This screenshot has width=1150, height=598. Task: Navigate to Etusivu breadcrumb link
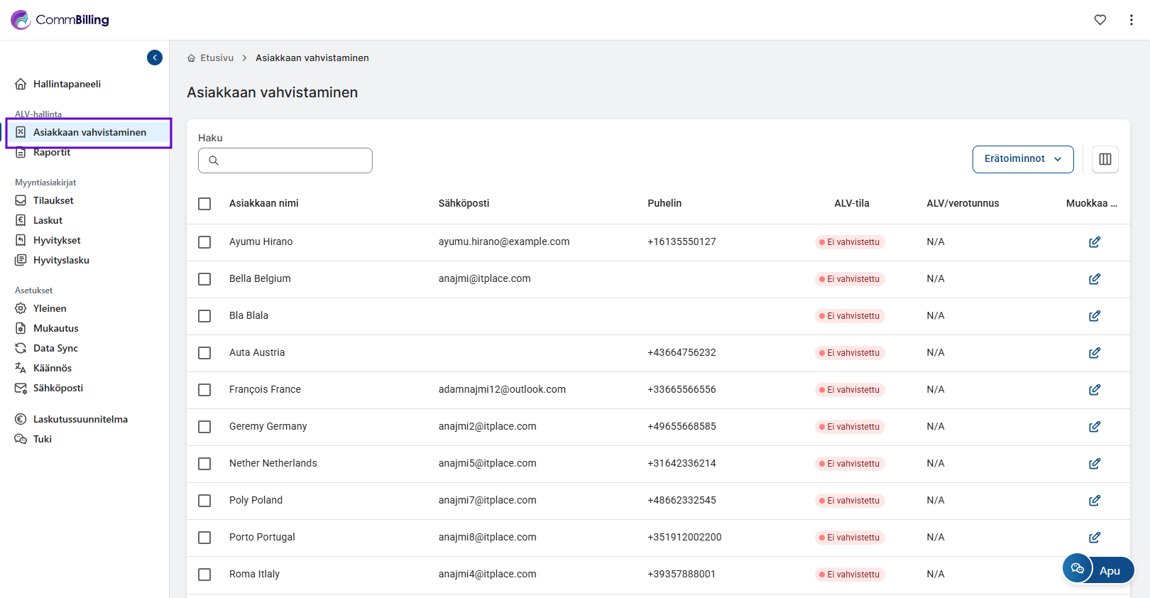[x=216, y=58]
